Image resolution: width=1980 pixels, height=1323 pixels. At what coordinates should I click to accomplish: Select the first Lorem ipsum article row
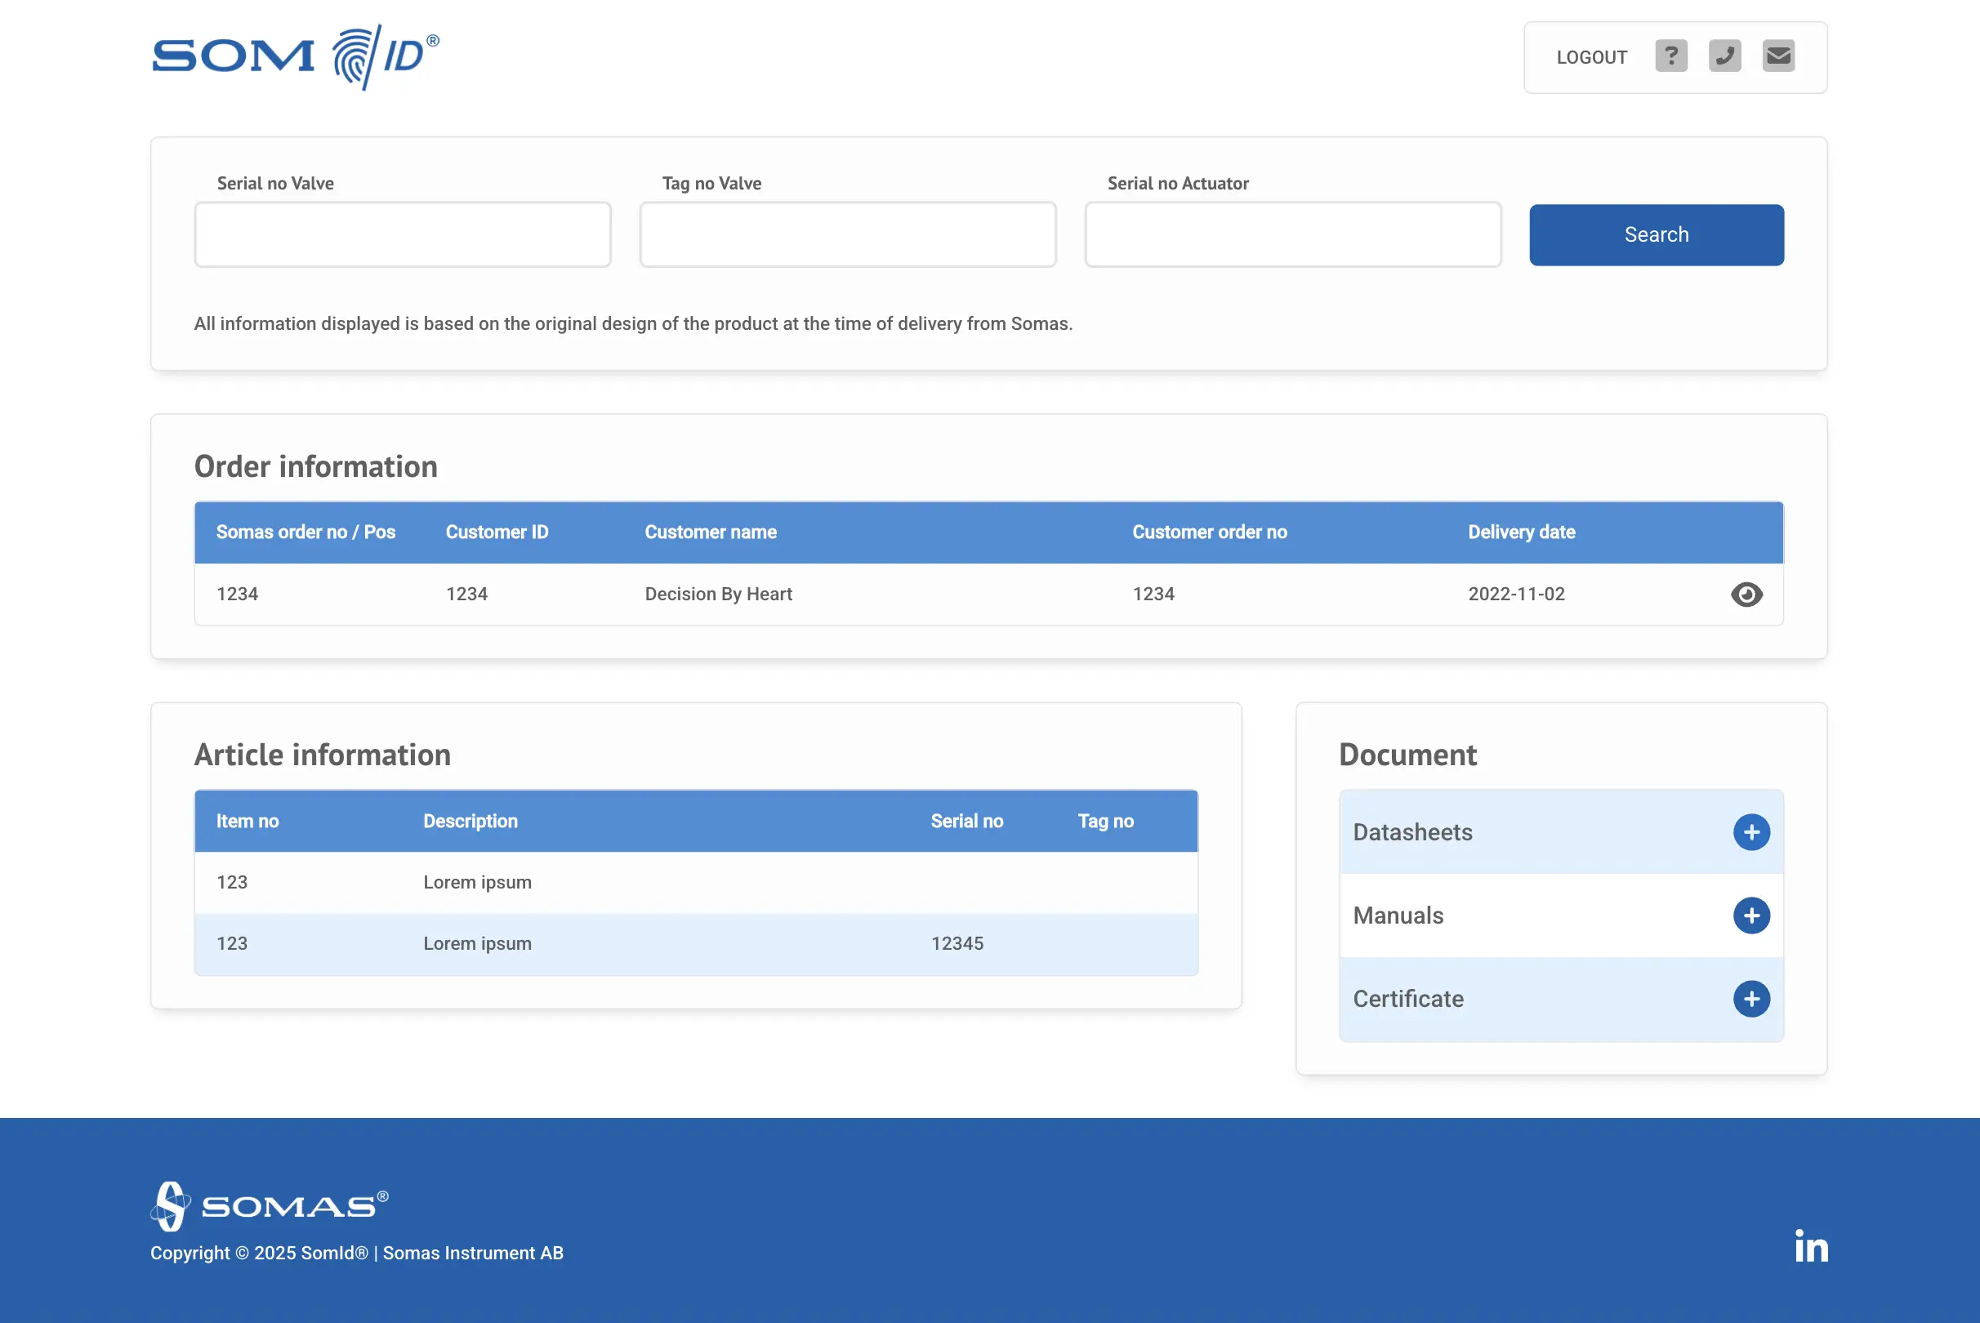pos(696,883)
